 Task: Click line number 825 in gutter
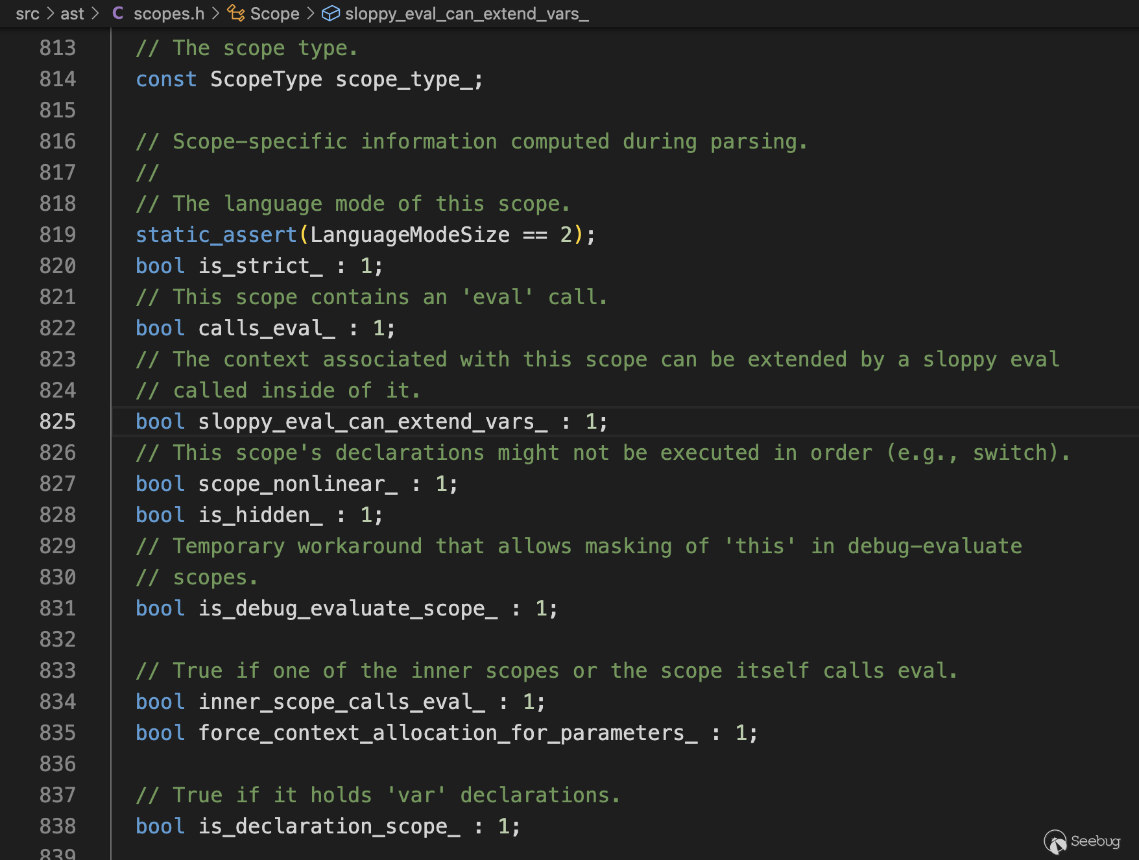tap(58, 422)
